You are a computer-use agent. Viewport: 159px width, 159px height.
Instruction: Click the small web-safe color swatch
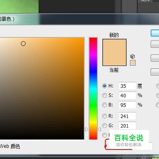pos(133,63)
